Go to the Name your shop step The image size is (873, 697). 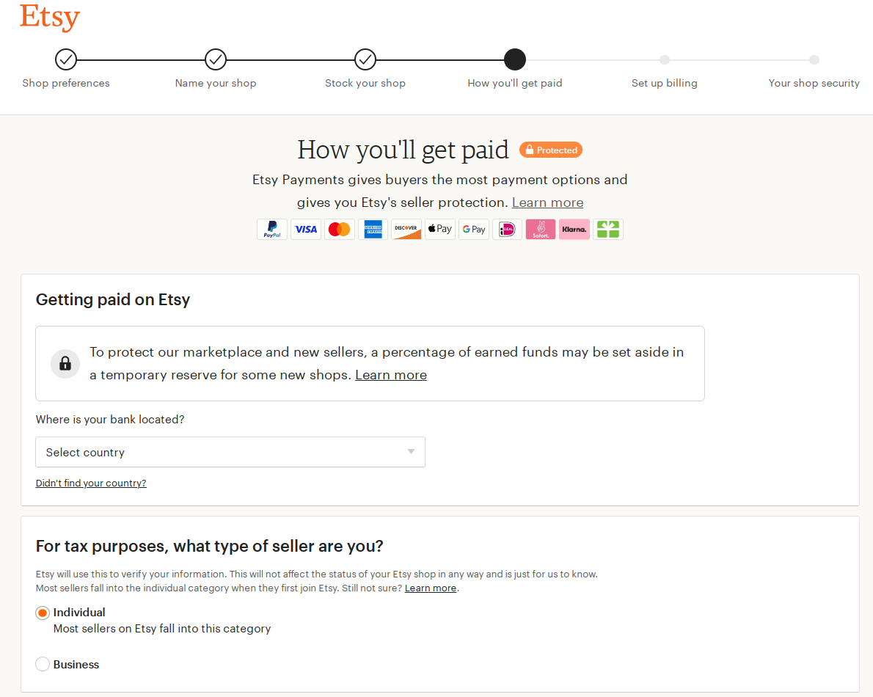tap(215, 59)
